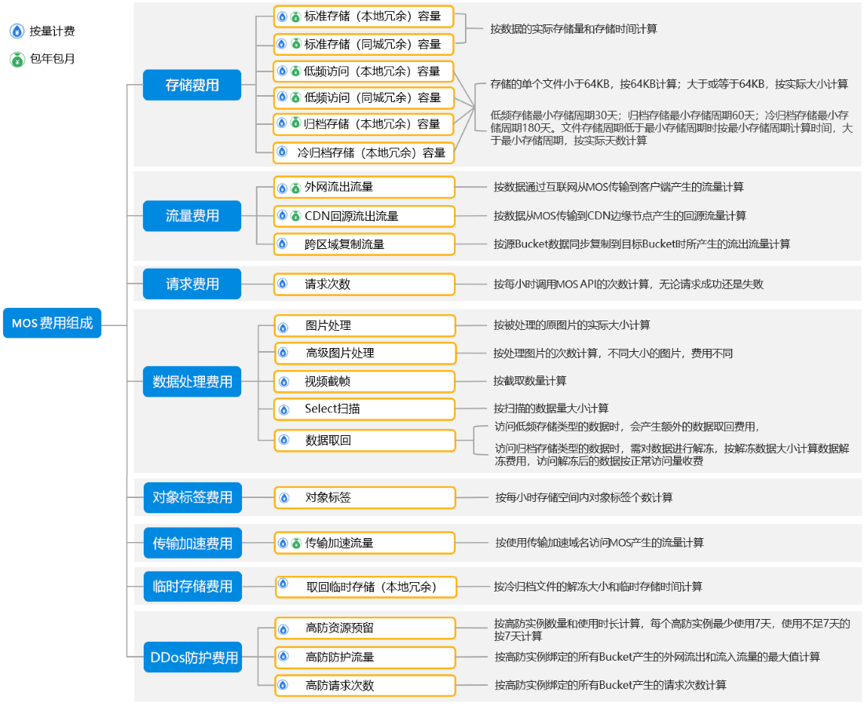
Task: Click the 归档存储（本地冗余）容量 label
Action: pyautogui.click(x=372, y=124)
